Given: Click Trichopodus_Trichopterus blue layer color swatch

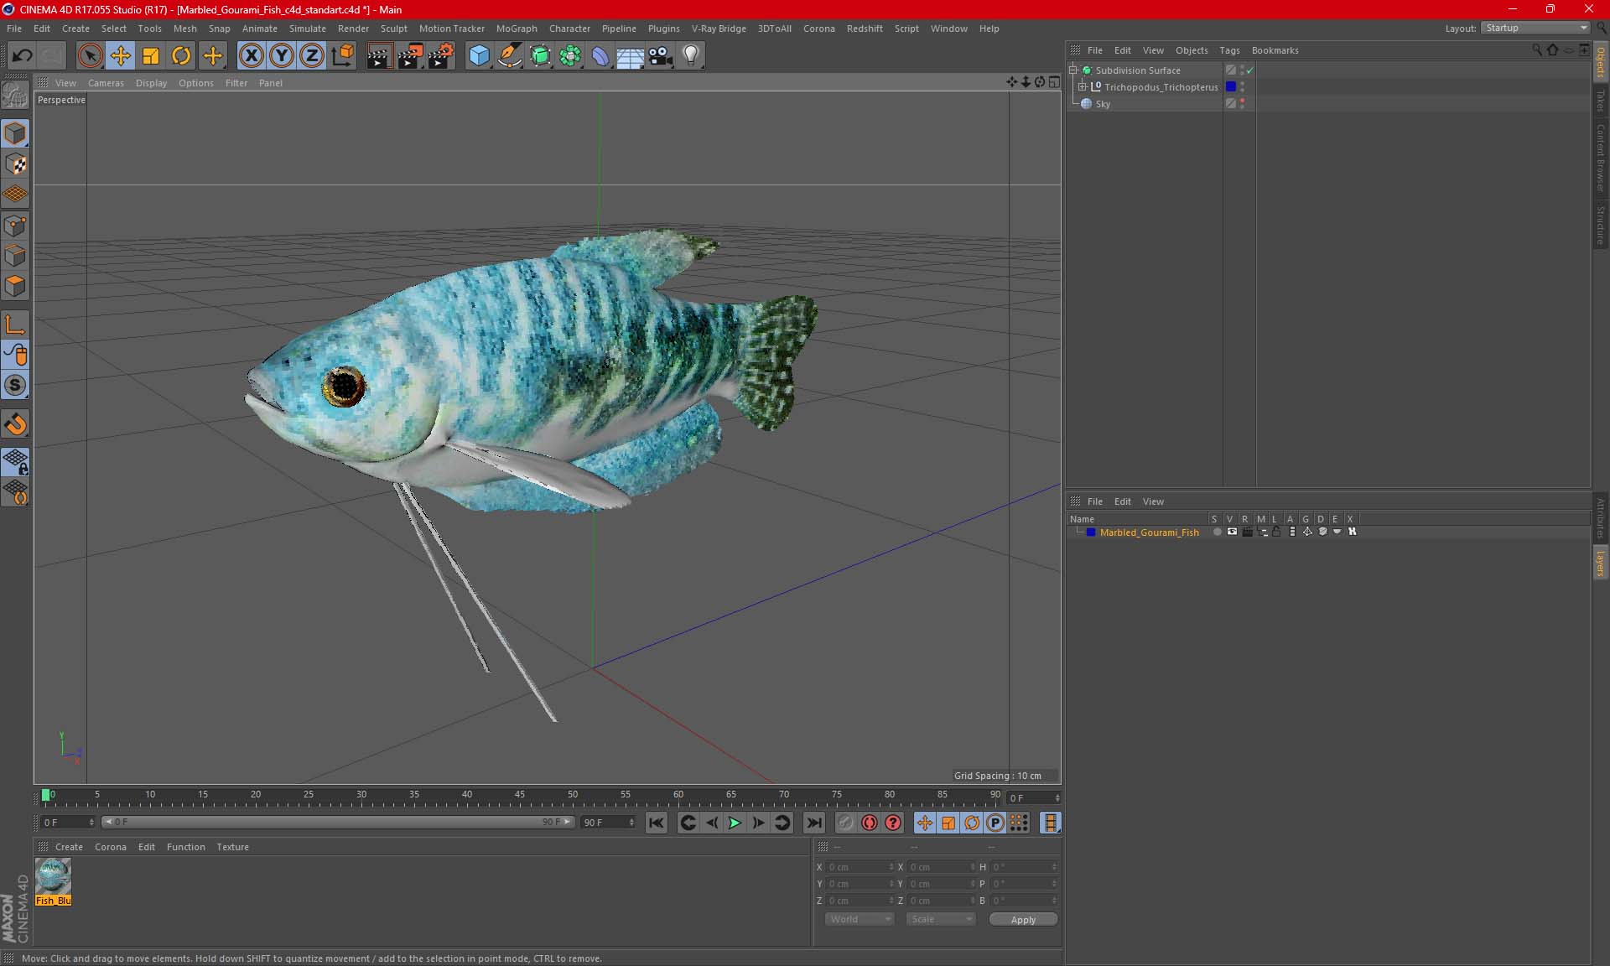Looking at the screenshot, I should coord(1230,87).
